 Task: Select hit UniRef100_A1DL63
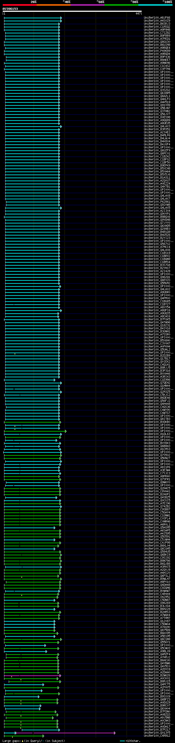coord(157,434)
